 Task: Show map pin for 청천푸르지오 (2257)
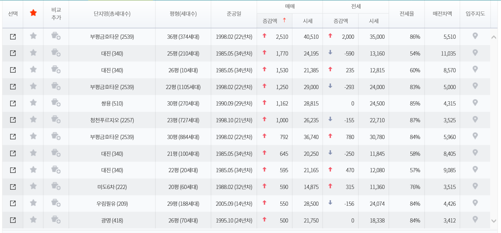(475, 119)
